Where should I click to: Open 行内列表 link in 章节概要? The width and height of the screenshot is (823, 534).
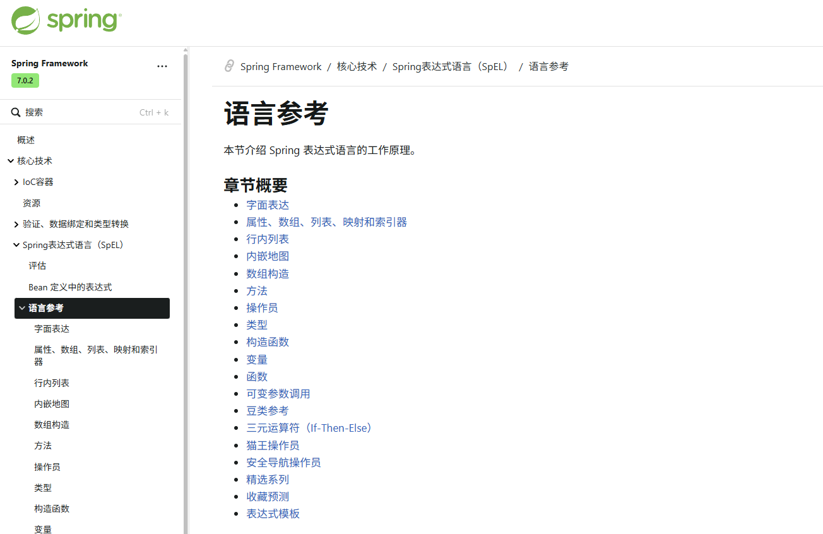pos(268,239)
